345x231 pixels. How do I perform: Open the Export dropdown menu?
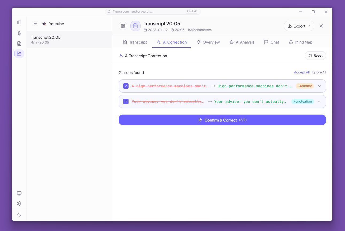pyautogui.click(x=299, y=26)
